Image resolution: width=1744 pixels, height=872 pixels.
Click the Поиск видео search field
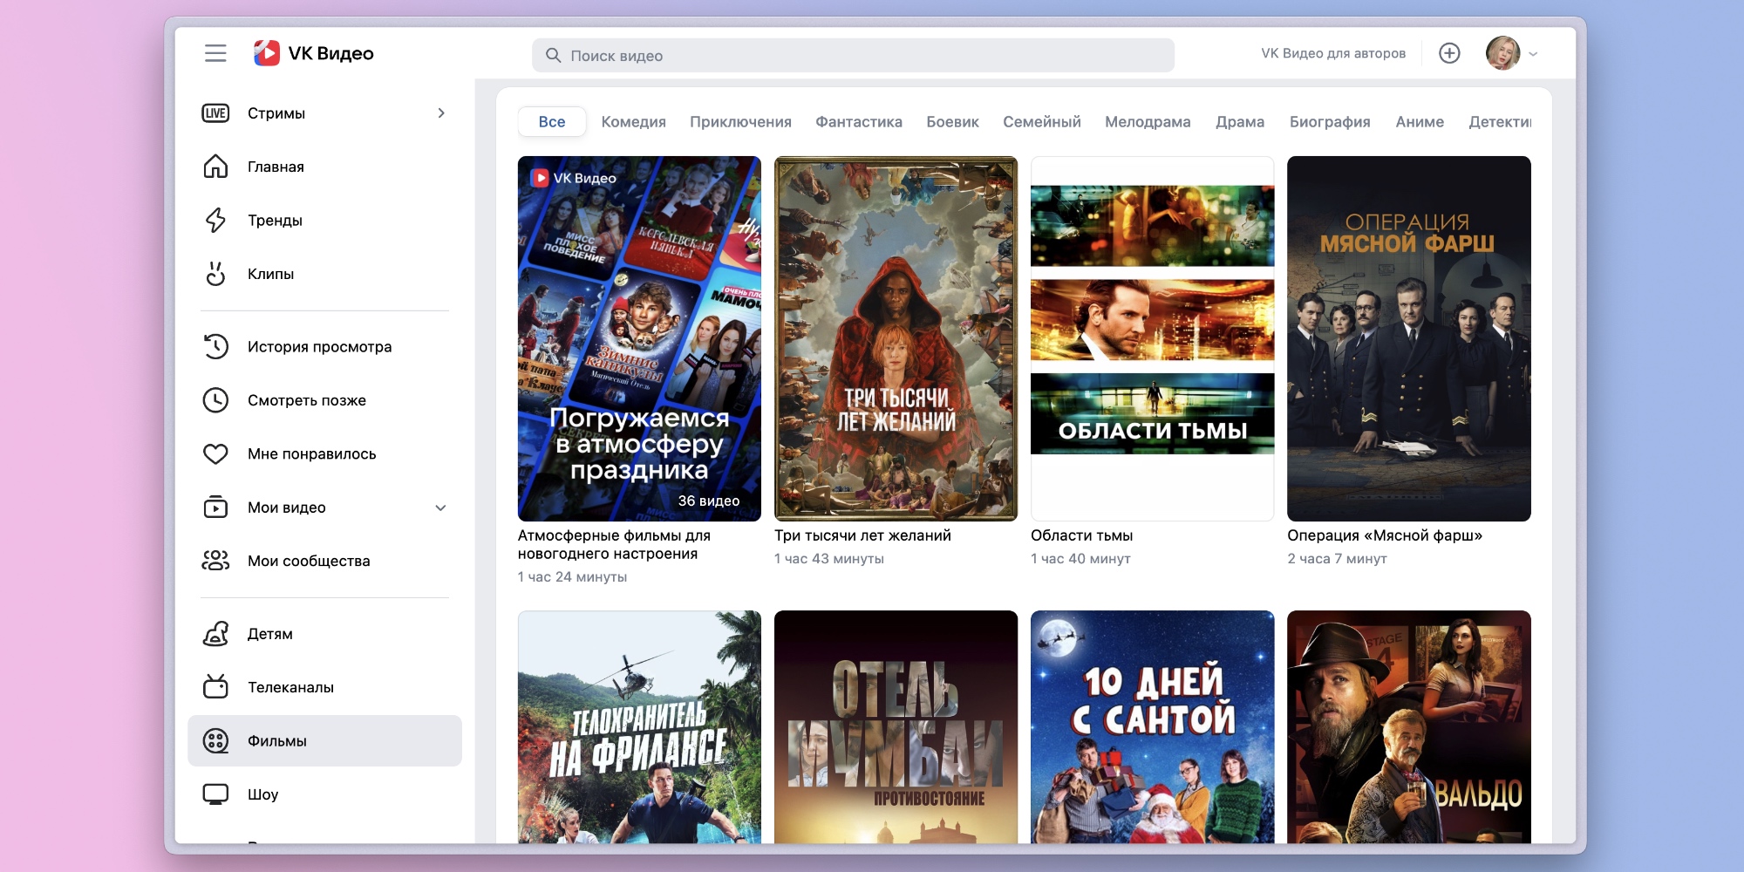click(853, 56)
